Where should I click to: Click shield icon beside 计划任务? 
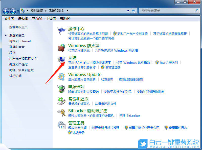(x=70, y=132)
